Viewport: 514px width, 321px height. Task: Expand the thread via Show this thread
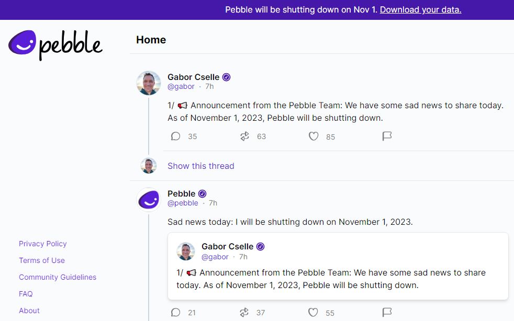[200, 166]
